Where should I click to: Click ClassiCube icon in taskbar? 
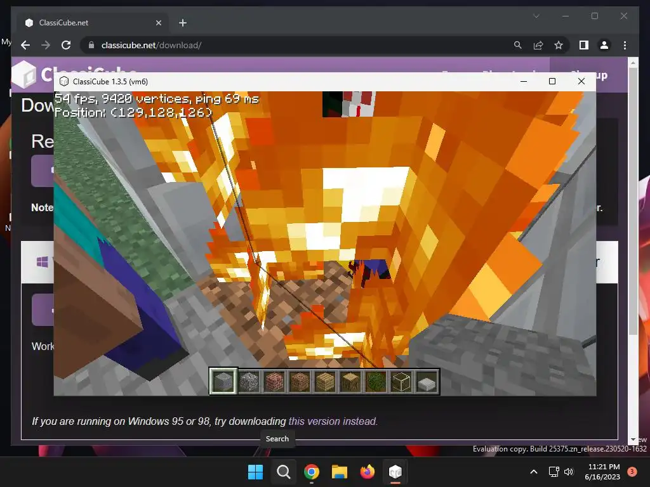(395, 472)
